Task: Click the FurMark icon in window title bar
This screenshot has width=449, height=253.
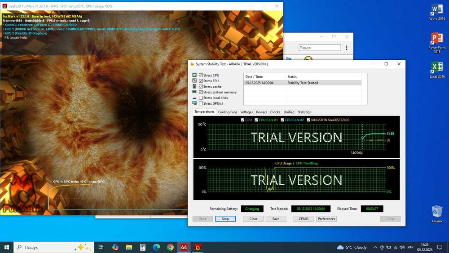Action: coord(4,6)
